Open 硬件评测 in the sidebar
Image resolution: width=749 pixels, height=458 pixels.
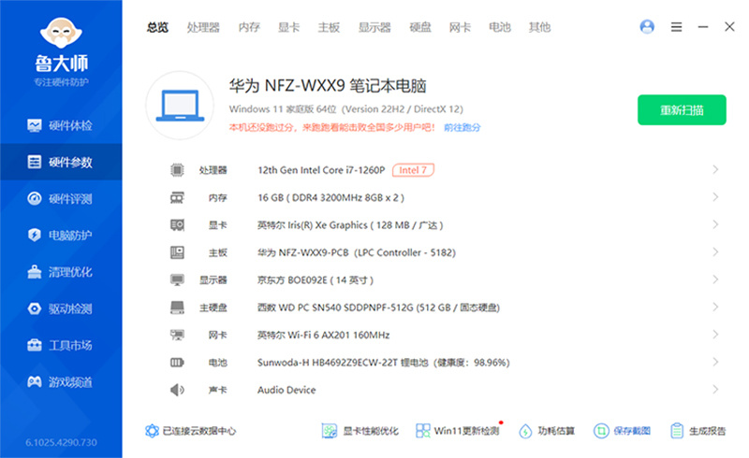pyautogui.click(x=61, y=198)
